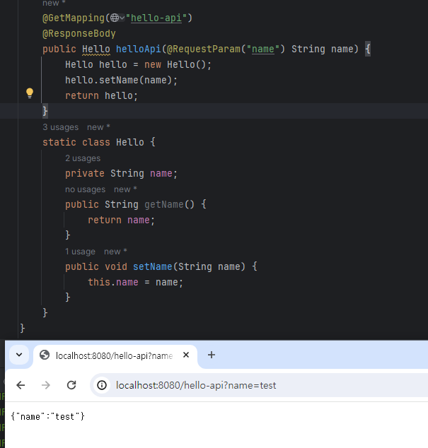Click the hello.setName(name); line
The height and width of the screenshot is (448, 428).
tap(122, 81)
